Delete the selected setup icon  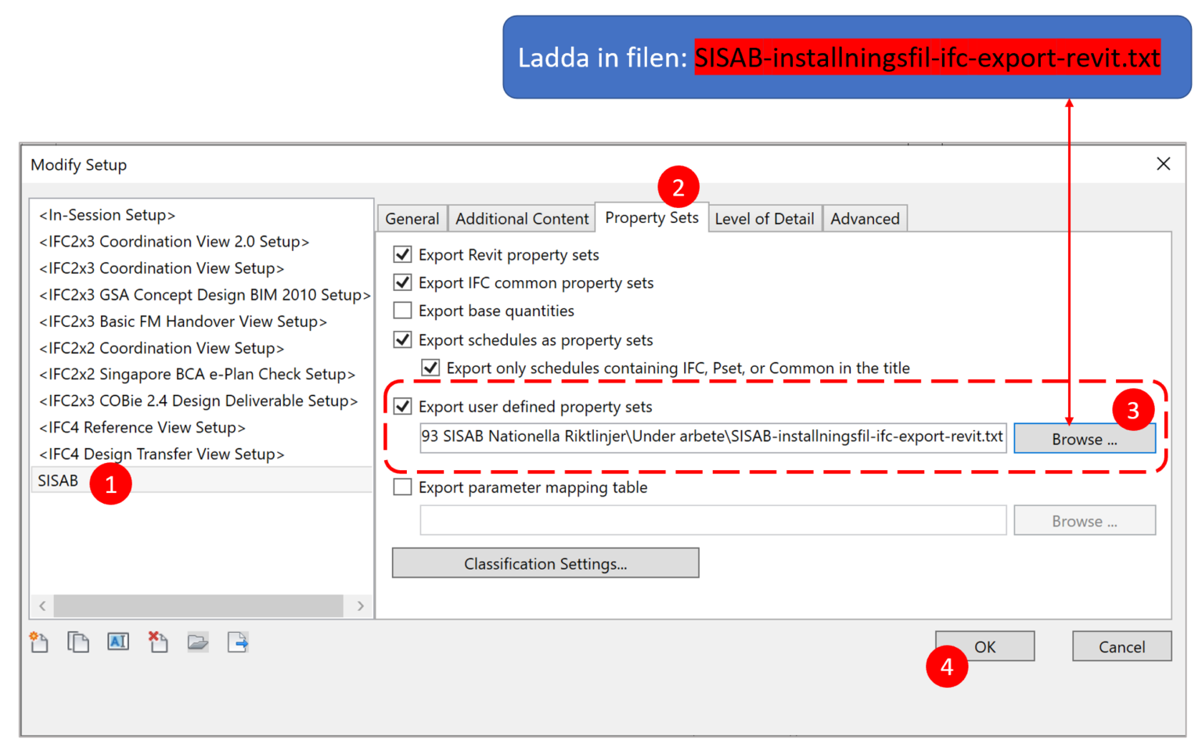coord(158,642)
